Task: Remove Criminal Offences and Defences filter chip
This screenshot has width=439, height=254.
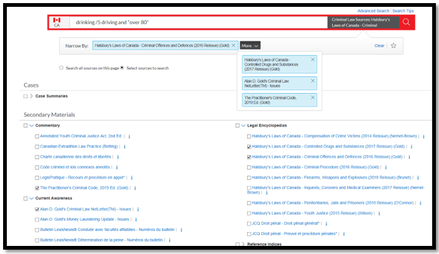Action: pyautogui.click(x=233, y=45)
